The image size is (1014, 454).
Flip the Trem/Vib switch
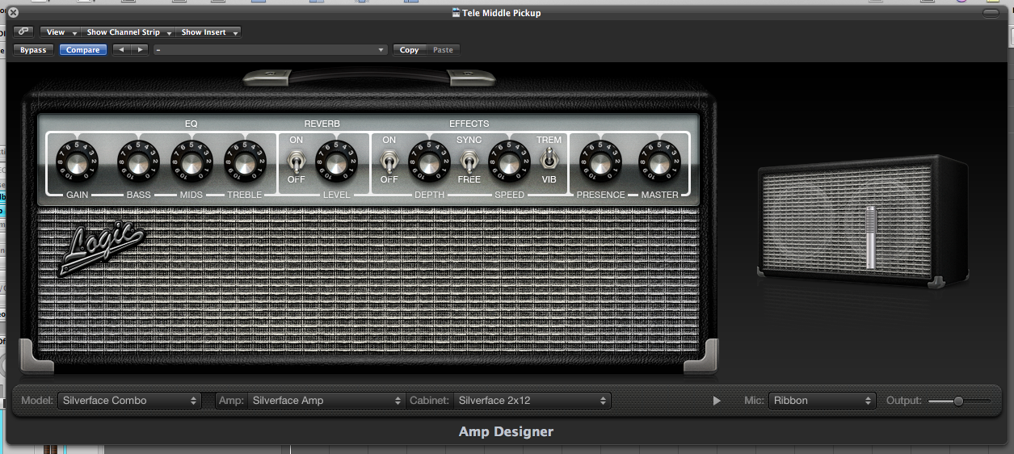click(x=549, y=160)
